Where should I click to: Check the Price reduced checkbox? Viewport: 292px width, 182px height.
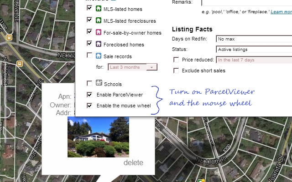point(176,60)
